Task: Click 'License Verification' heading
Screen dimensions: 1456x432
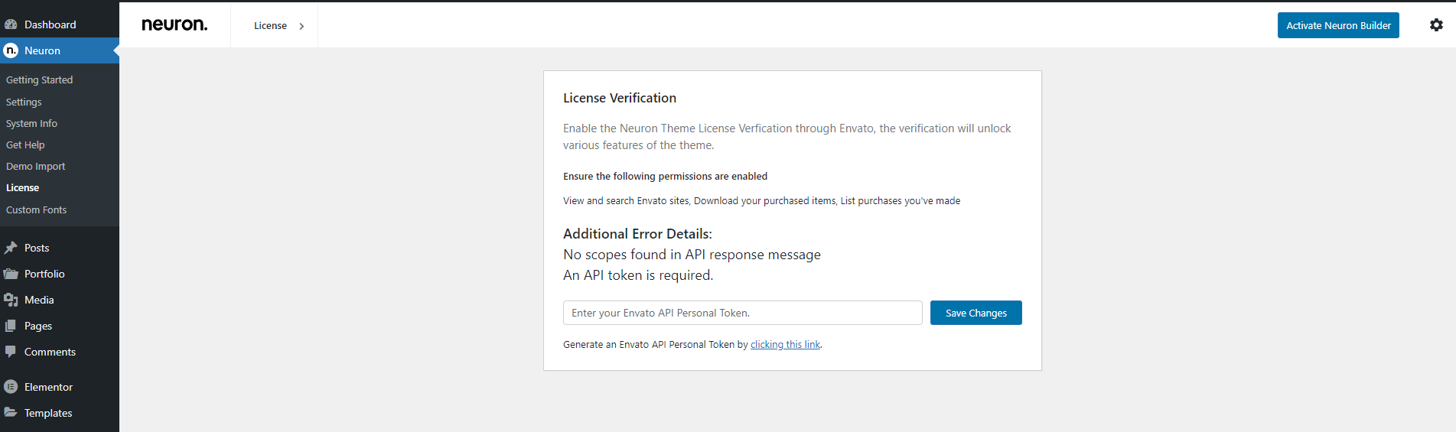Action: tap(620, 98)
